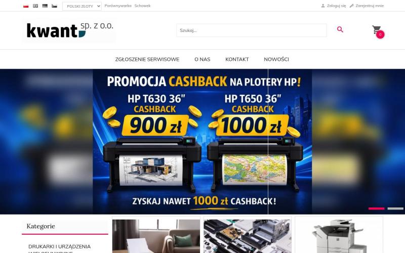Click into the Szukaj search field
This screenshot has width=405, height=253.
252,30
